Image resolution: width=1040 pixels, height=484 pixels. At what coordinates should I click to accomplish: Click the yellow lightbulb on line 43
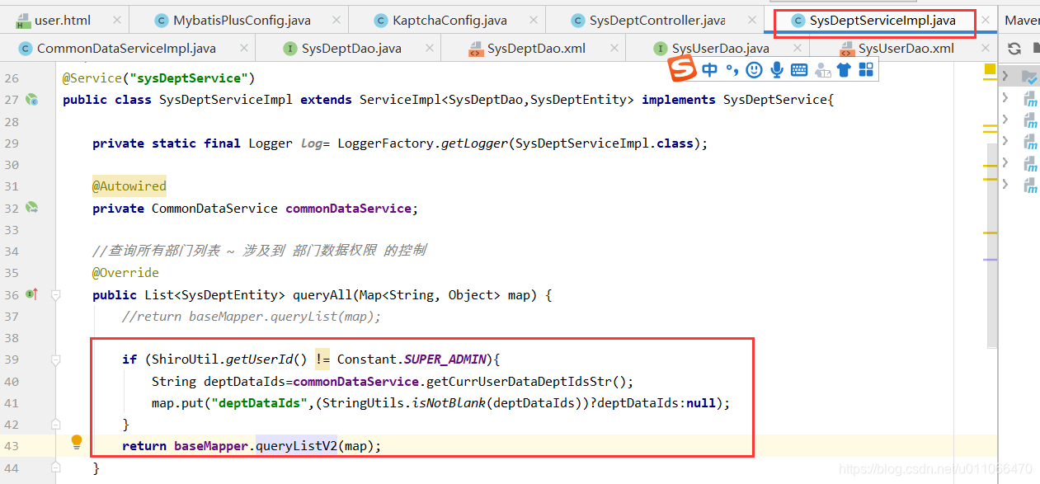77,442
